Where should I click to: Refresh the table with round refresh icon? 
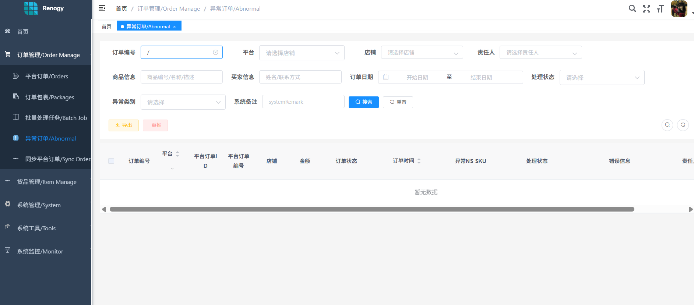click(x=683, y=125)
